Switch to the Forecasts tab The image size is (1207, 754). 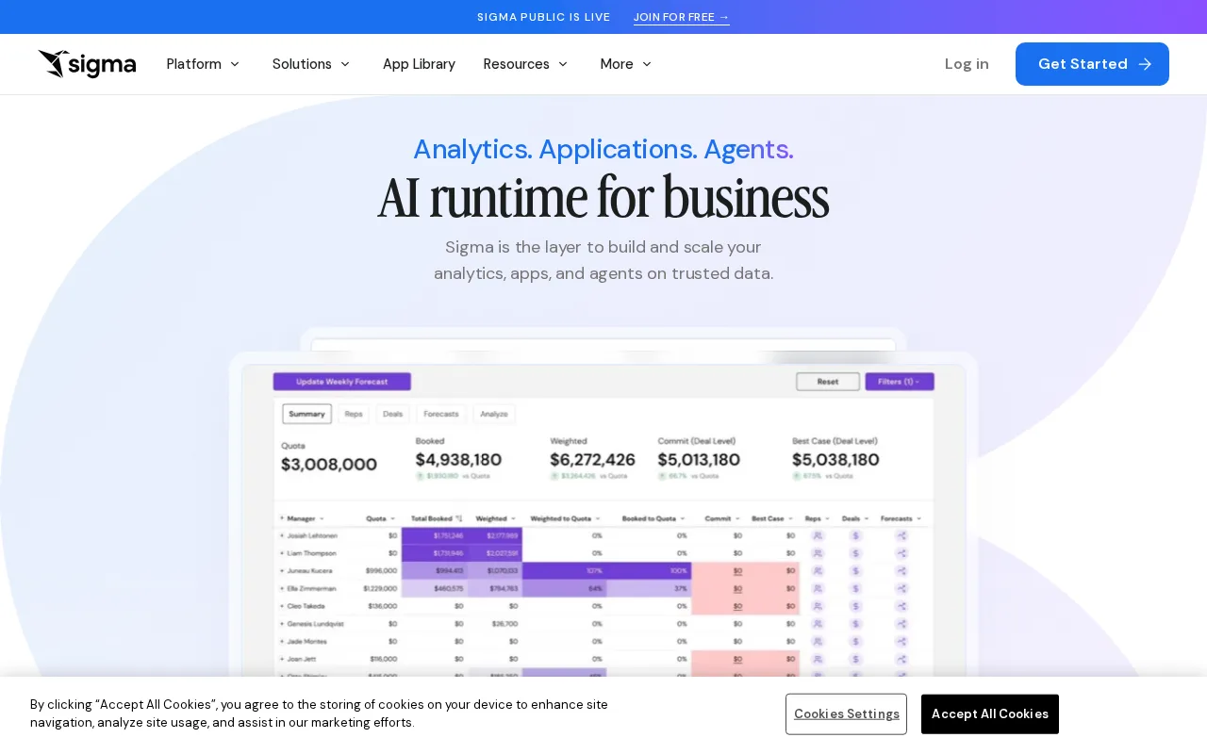(441, 414)
